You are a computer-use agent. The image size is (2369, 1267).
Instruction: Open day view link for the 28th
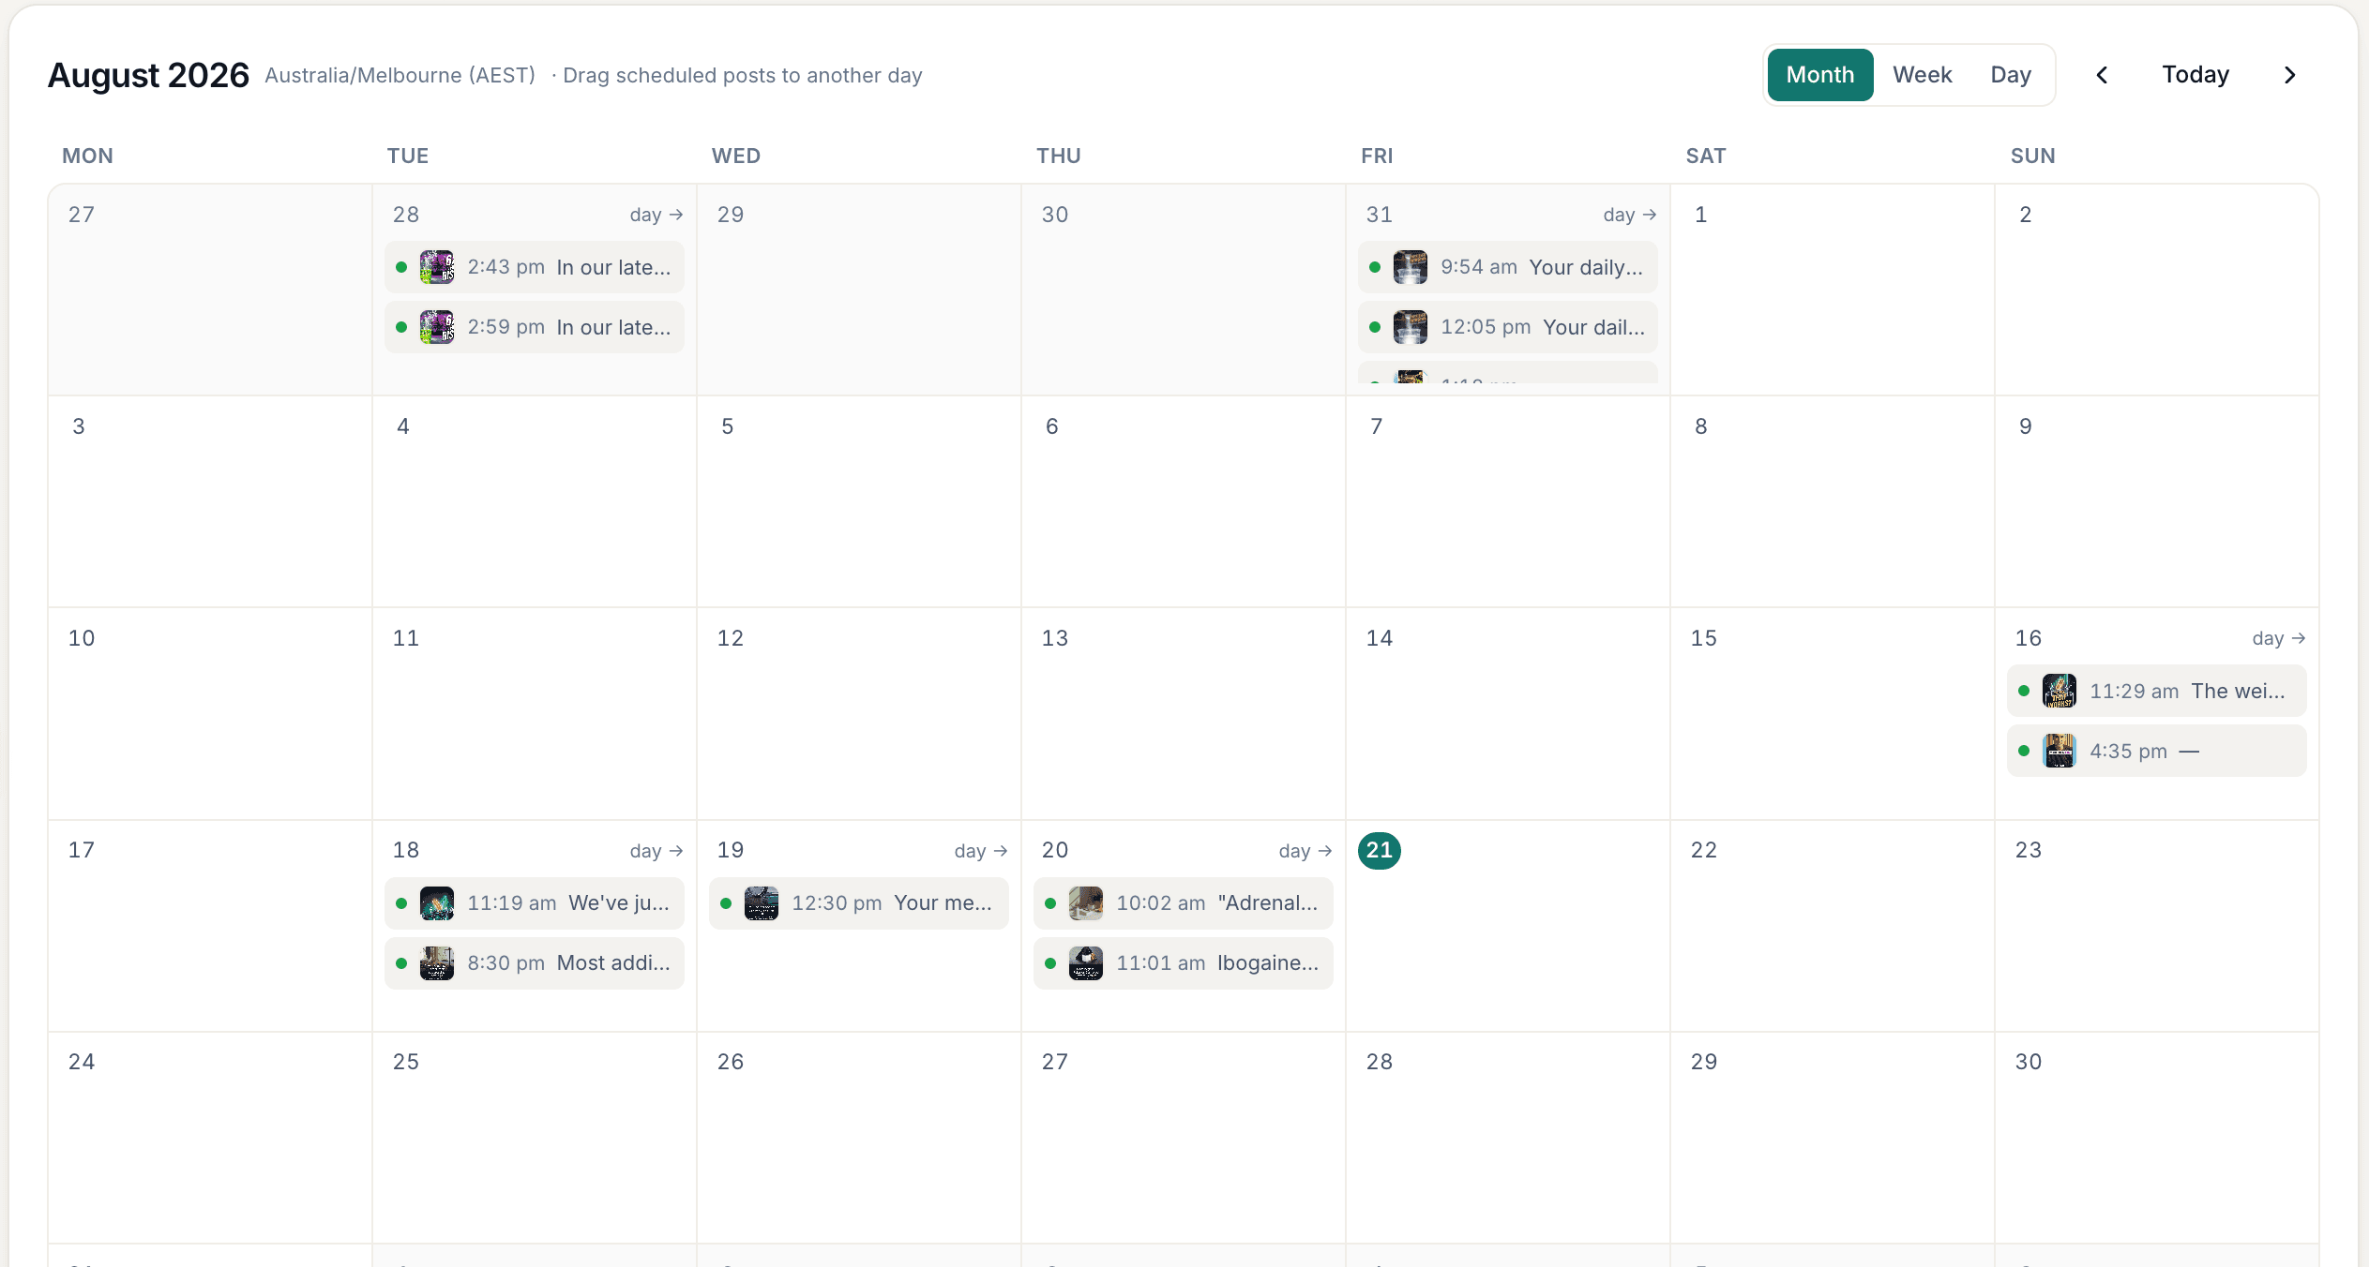coord(656,215)
